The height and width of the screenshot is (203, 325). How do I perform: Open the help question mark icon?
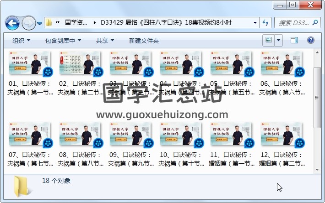pyautogui.click(x=311, y=41)
